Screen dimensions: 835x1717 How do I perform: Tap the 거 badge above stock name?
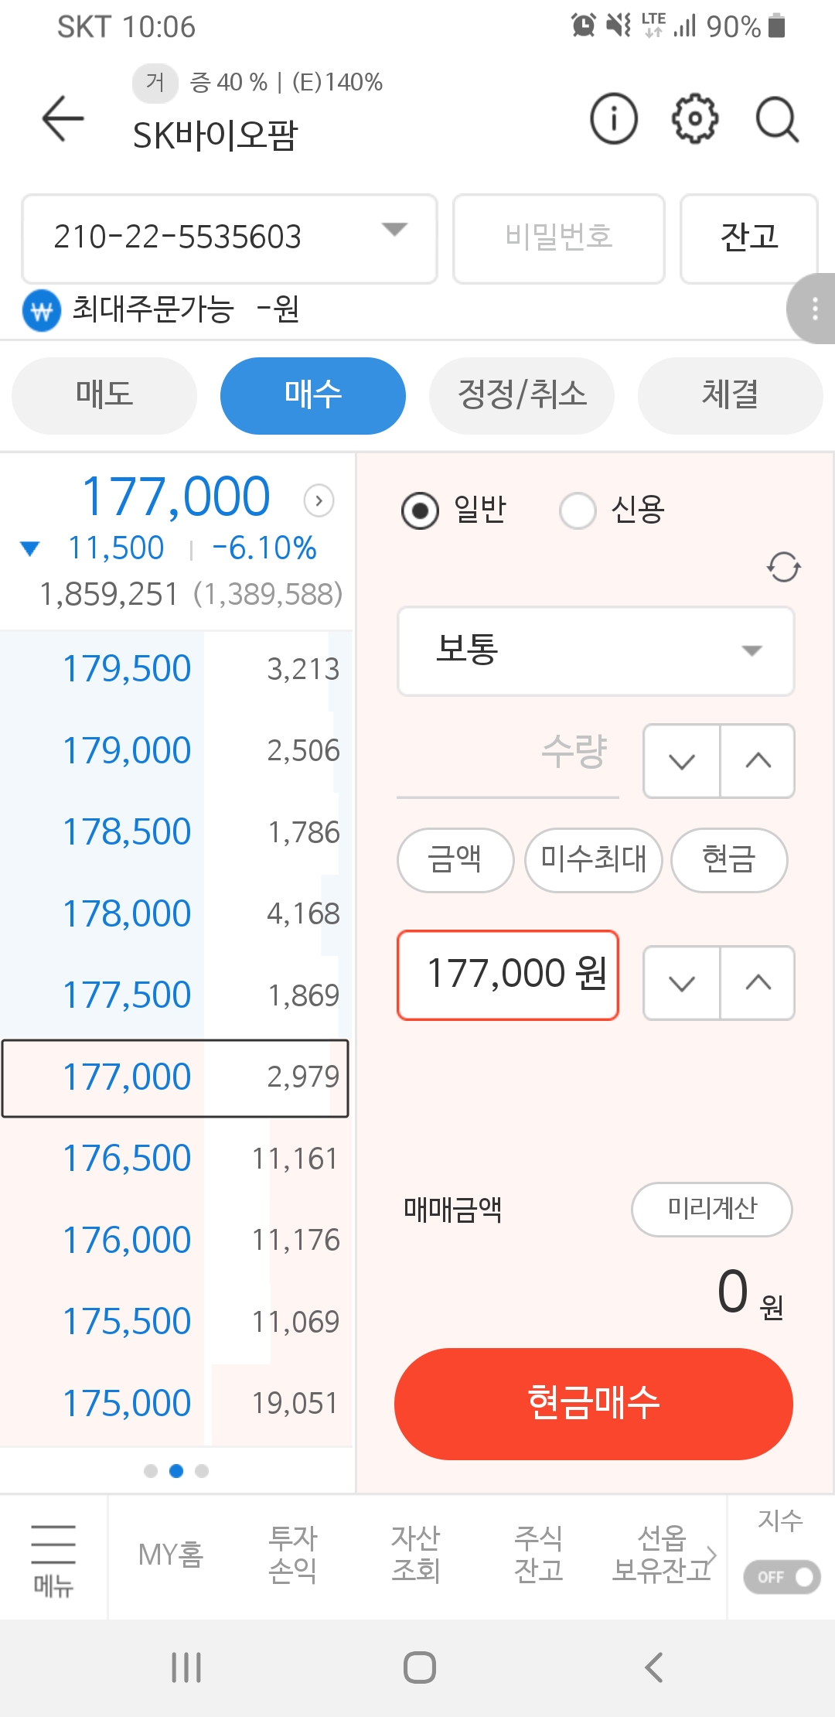(155, 82)
